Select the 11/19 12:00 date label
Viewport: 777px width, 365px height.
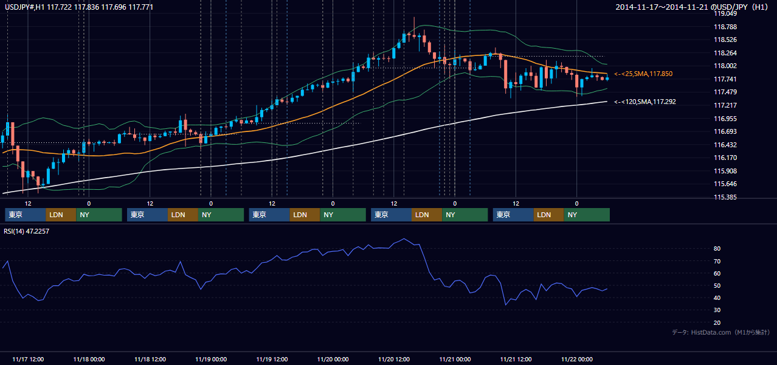tap(272, 359)
